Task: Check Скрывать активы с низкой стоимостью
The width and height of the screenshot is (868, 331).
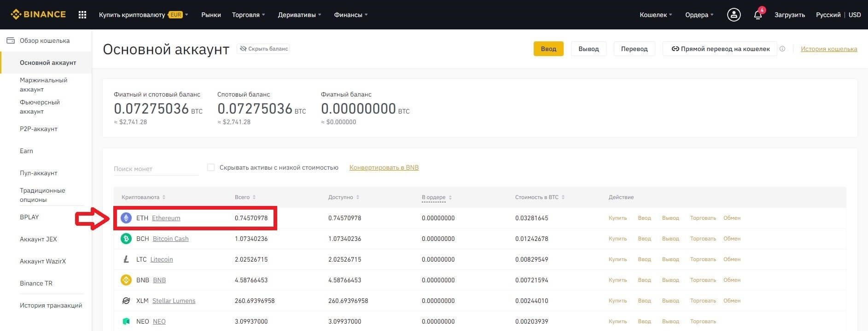Action: click(211, 167)
